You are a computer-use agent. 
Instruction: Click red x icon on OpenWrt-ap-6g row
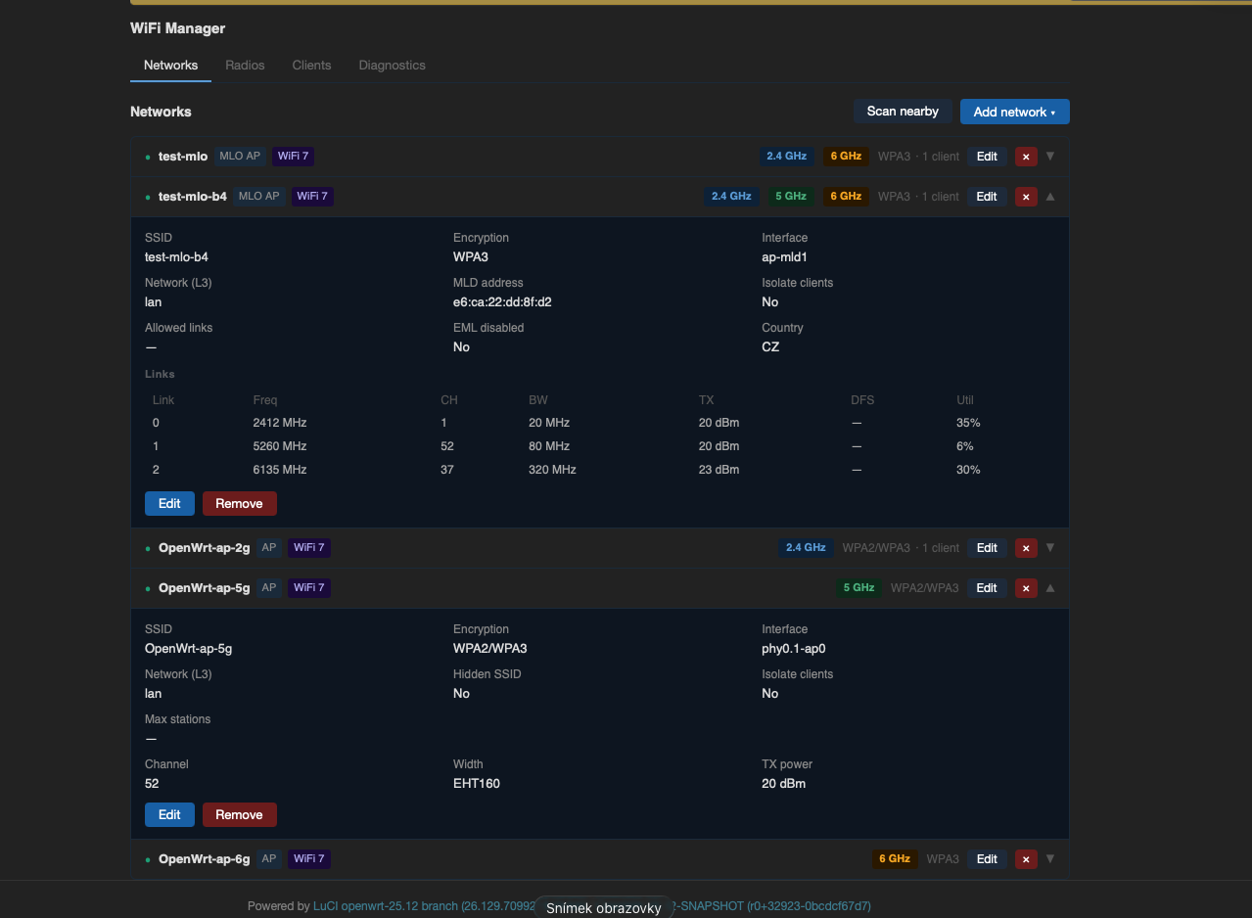pos(1026,859)
